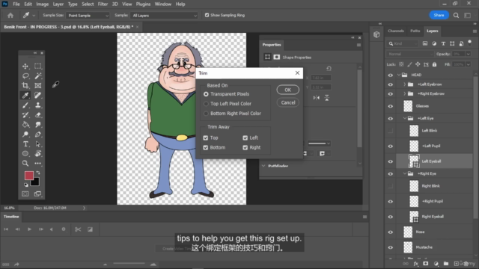479x269 pixels.
Task: Collapse the Pathfinder section in Properties
Action: [x=263, y=166]
